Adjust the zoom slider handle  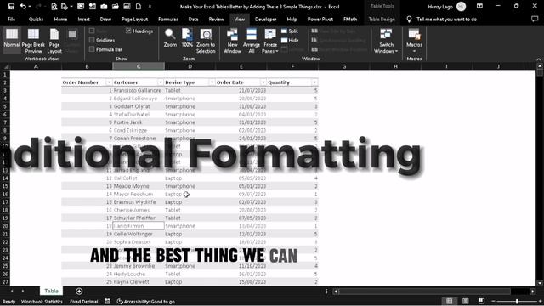pos(517,301)
